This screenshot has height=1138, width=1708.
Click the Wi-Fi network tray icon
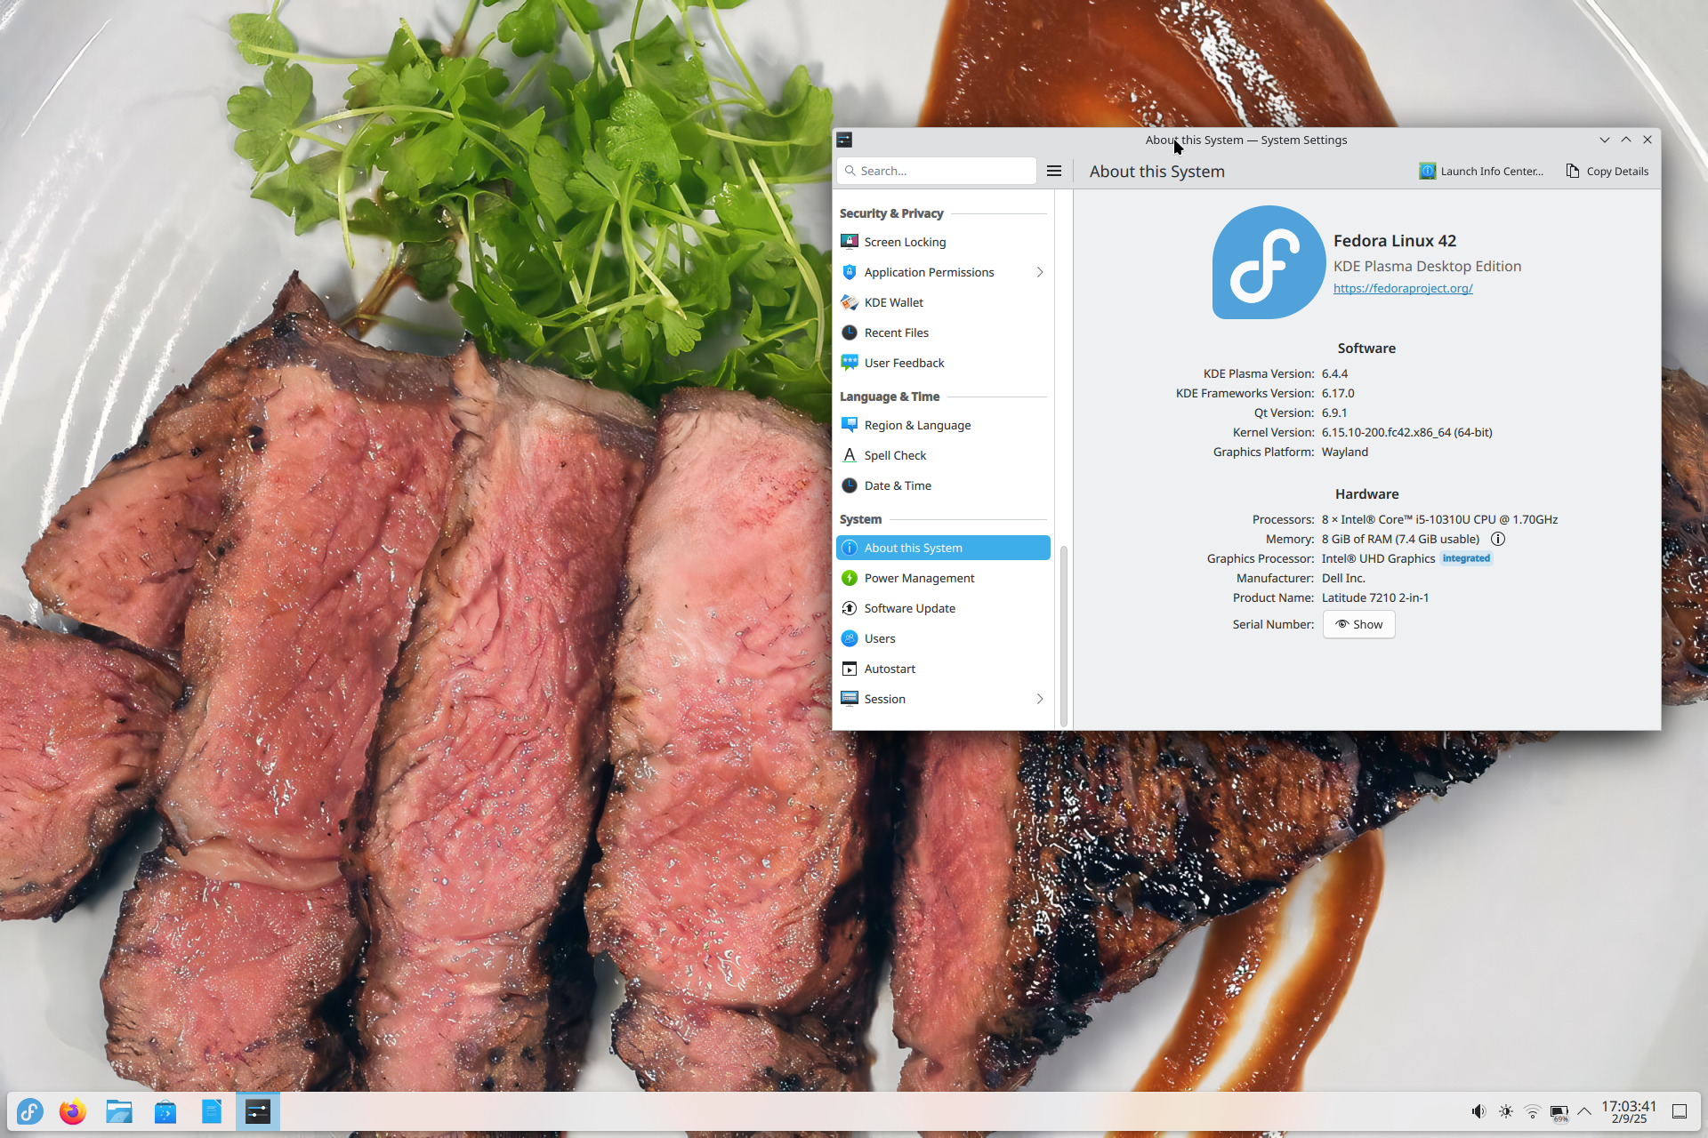[1532, 1111]
